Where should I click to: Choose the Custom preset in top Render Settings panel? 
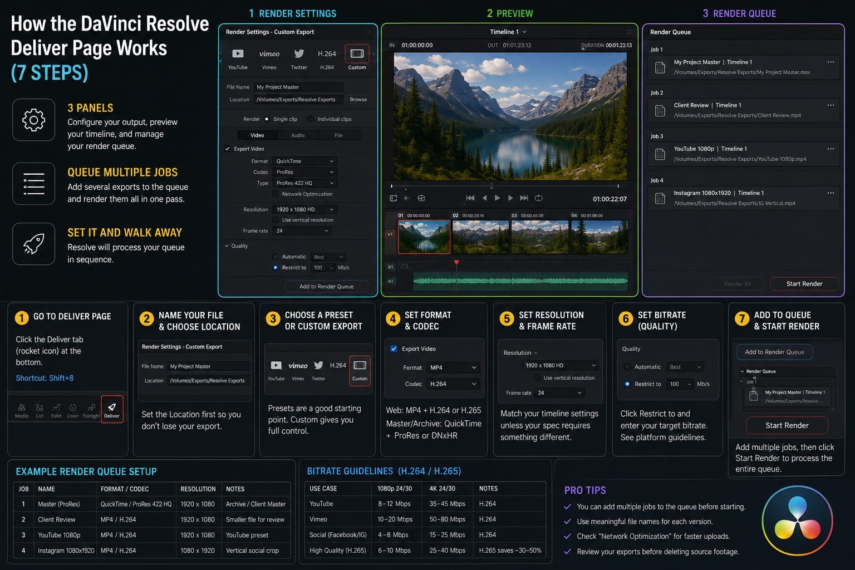pos(357,58)
